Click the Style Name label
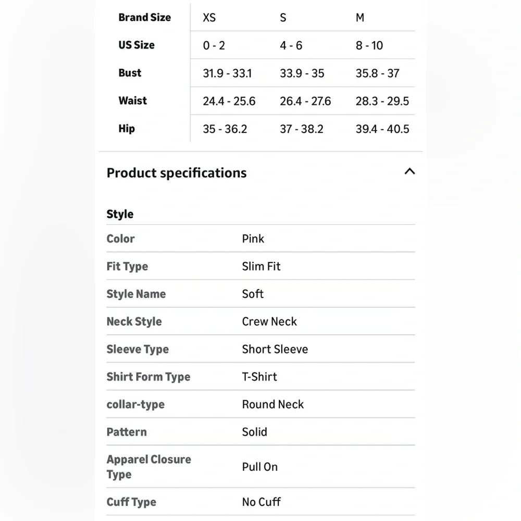Viewport: 521px width, 521px height. tap(136, 294)
